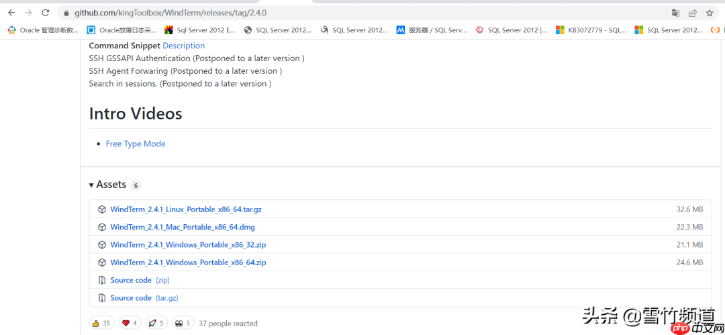Open the translate page icon
Viewport: 725px width, 335px height.
(x=675, y=13)
